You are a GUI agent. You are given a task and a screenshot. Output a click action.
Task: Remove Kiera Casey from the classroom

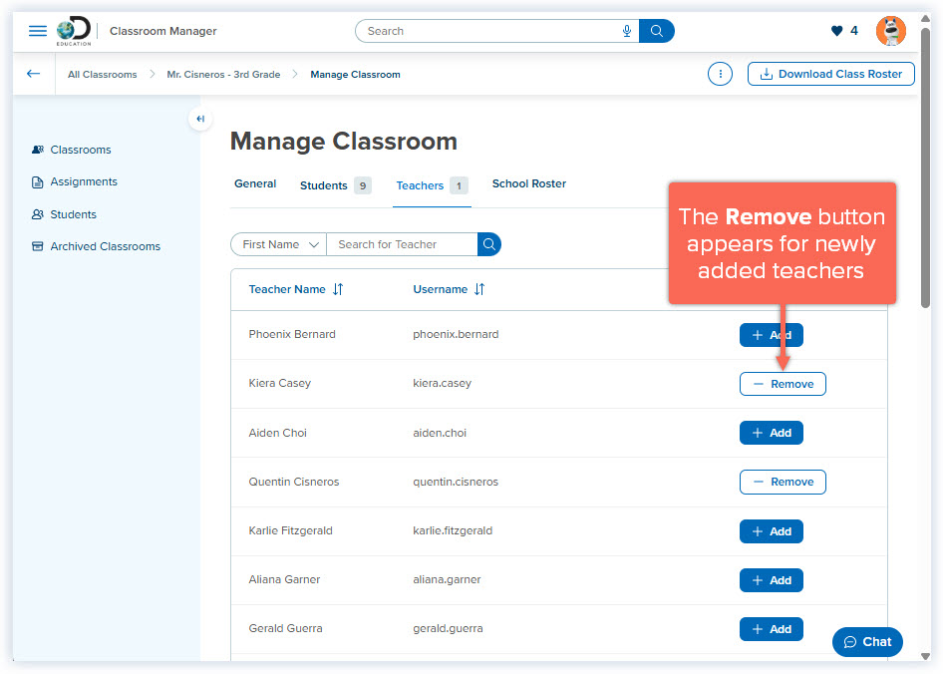click(783, 384)
